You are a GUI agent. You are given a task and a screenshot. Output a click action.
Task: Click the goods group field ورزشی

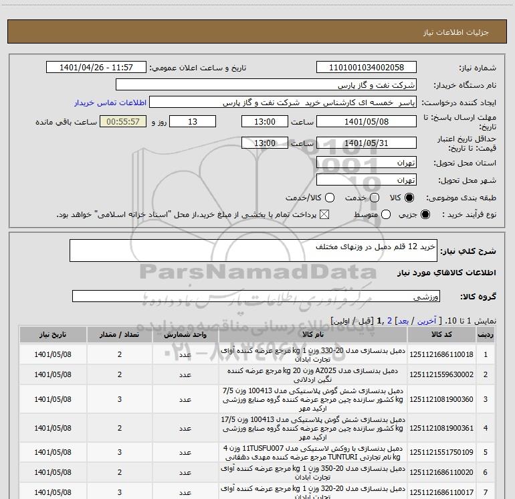click(x=256, y=296)
